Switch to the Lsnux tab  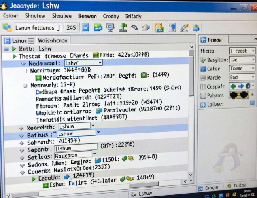pyautogui.click(x=19, y=40)
